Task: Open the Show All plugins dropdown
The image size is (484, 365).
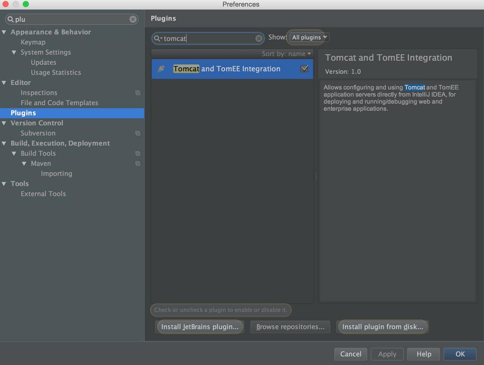Action: click(309, 37)
